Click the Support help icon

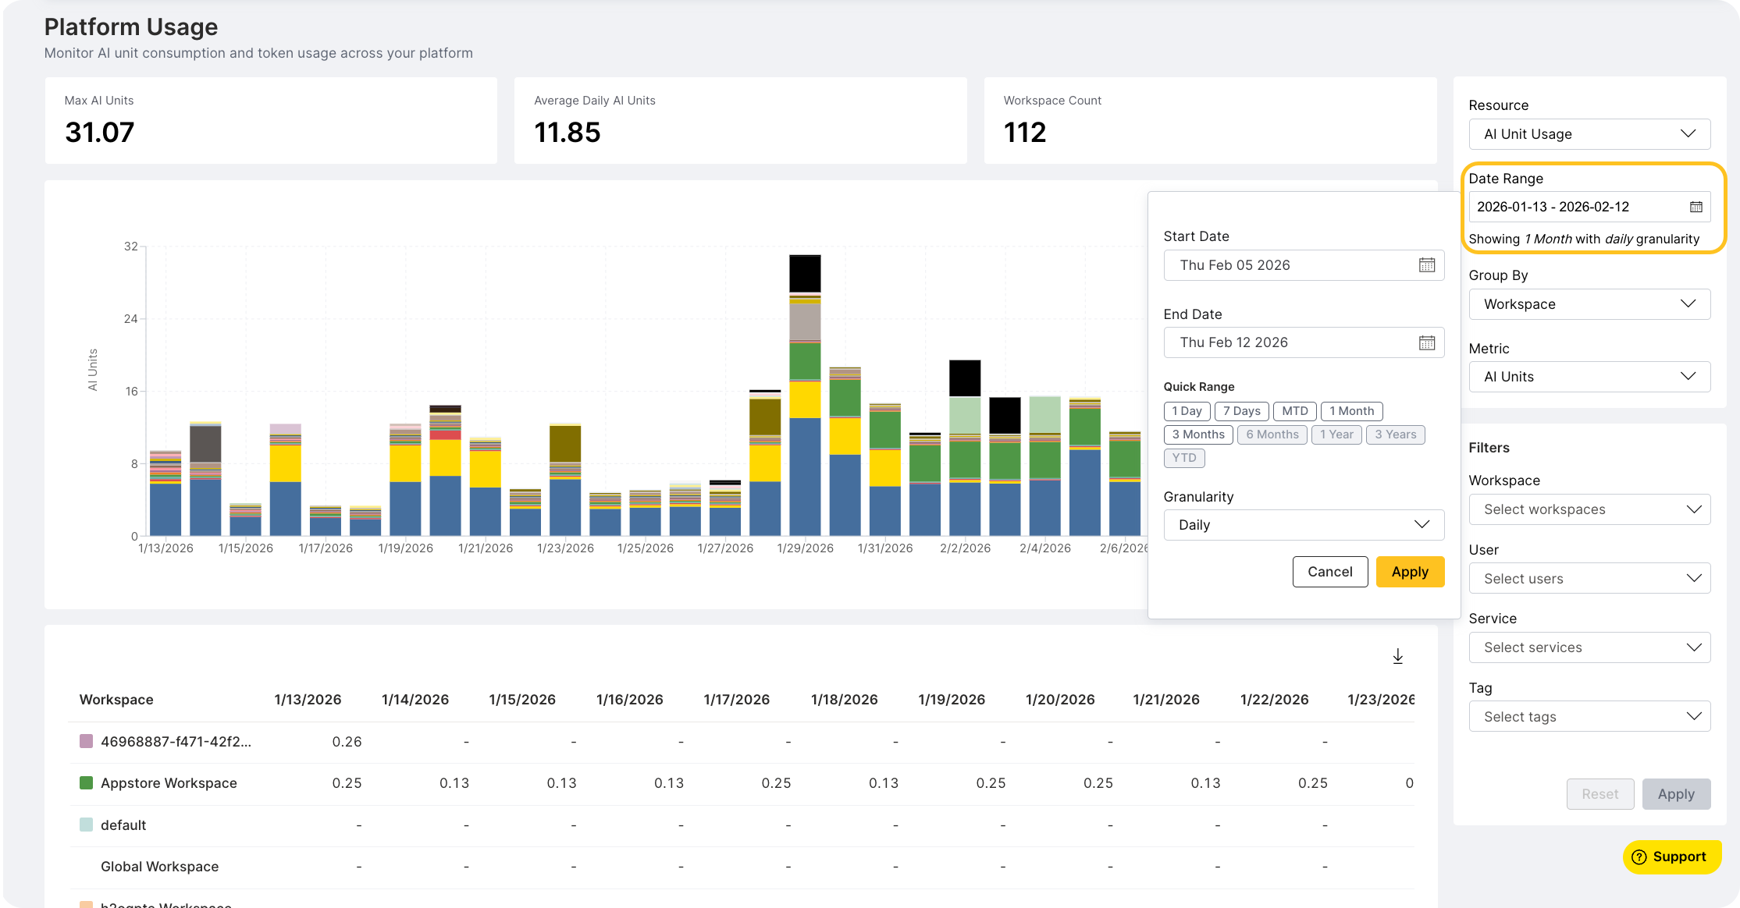pos(1639,857)
